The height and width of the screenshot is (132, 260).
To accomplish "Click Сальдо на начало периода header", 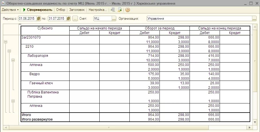I will point(99,28).
